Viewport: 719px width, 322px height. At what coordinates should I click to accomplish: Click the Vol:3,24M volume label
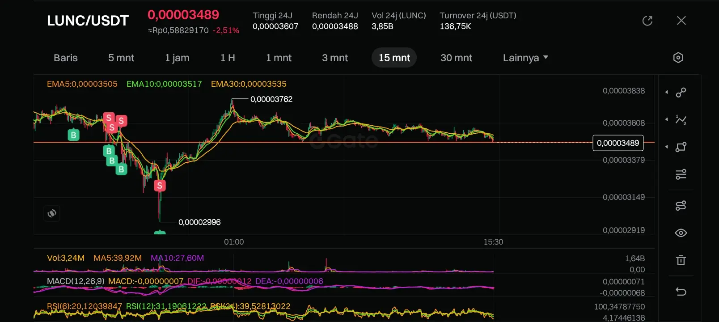pos(66,258)
